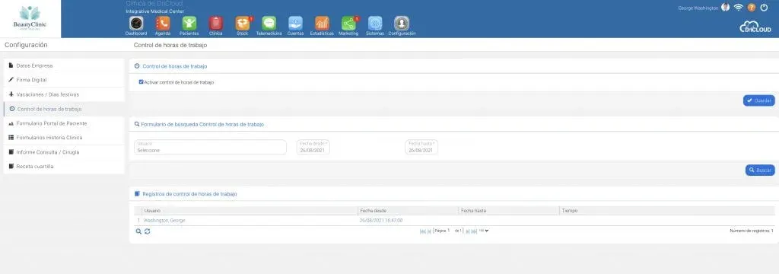
Task: Refresh the records table with reload icon
Action: pyautogui.click(x=148, y=231)
